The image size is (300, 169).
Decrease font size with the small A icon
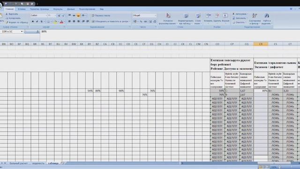pyautogui.click(x=63, y=15)
